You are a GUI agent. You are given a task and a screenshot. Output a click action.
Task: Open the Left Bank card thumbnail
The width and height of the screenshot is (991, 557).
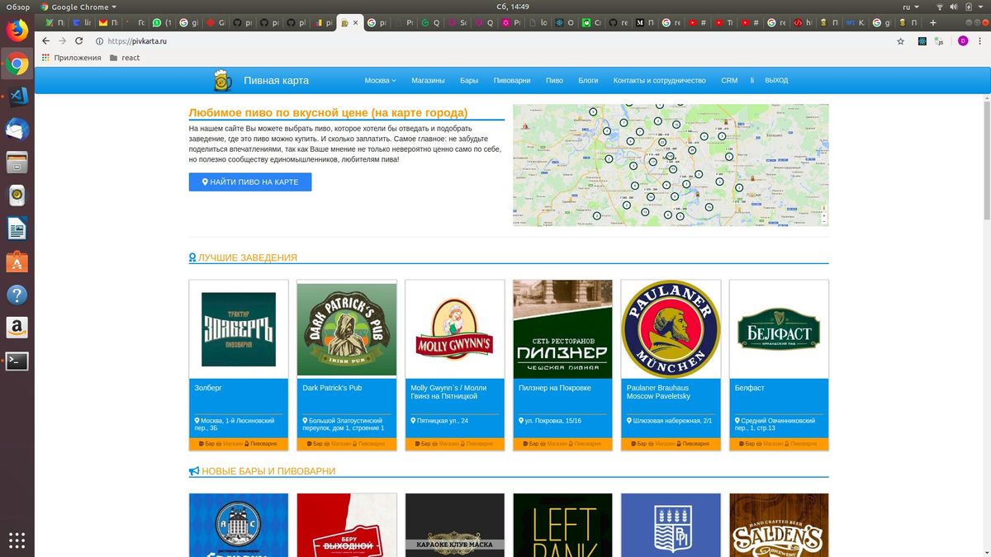tap(563, 525)
